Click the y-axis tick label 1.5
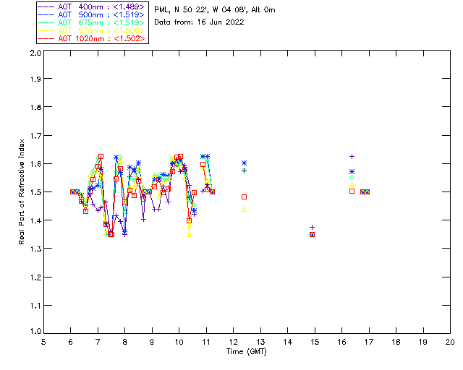Screen dimensions: 463x370 pyautogui.click(x=35, y=192)
